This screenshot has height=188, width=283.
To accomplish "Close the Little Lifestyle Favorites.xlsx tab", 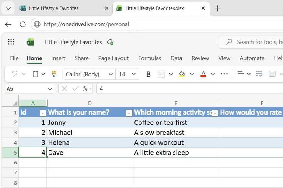I will (203, 8).
